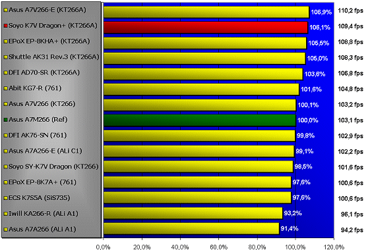Select the Iwill KA266-R (ALi A1) label
The height and width of the screenshot is (250, 366).
[44, 213]
